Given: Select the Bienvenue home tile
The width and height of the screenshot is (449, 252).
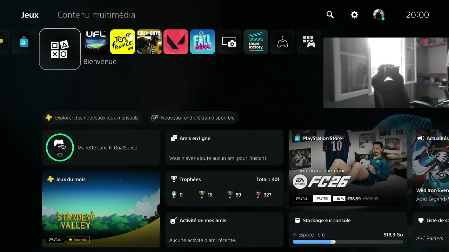Looking at the screenshot, I should pyautogui.click(x=60, y=49).
